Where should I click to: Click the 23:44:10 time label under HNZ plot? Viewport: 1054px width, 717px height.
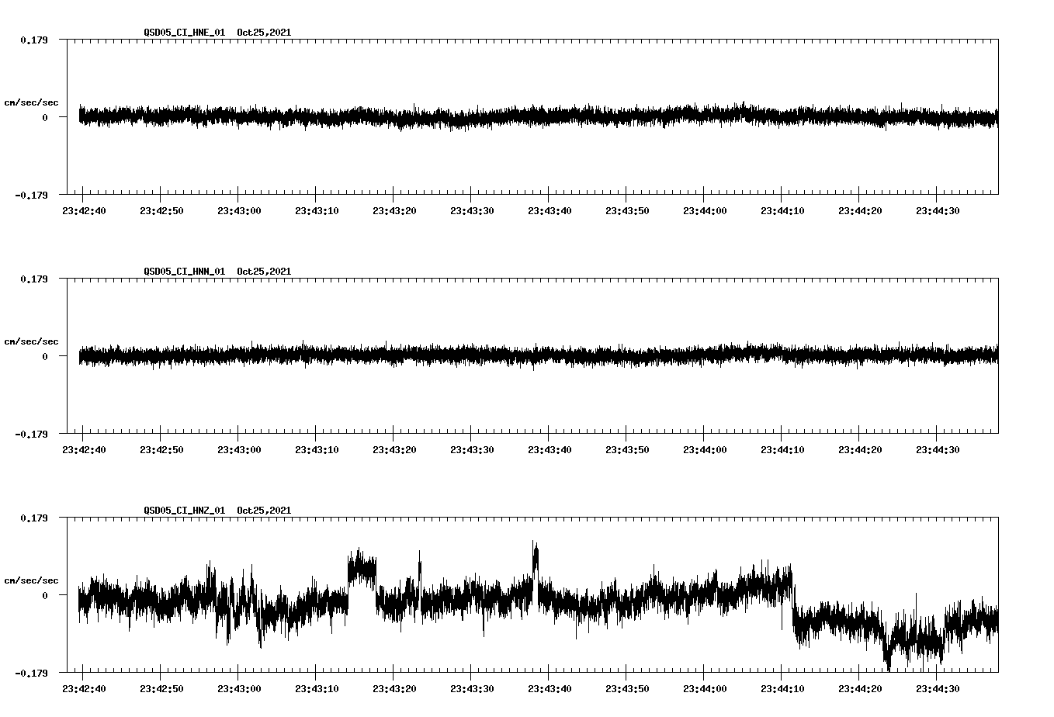pyautogui.click(x=782, y=688)
